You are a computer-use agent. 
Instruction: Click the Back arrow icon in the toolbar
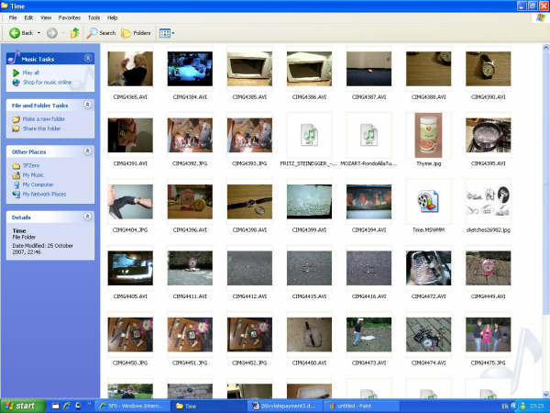coord(16,32)
